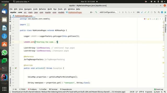Open the Profiler tool window button
167x93 pixels.
43,89
